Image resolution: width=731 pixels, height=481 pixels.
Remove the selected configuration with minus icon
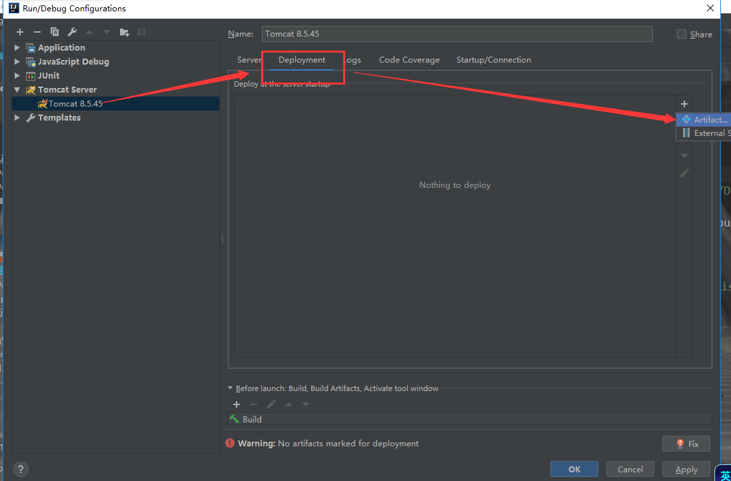pyautogui.click(x=37, y=32)
